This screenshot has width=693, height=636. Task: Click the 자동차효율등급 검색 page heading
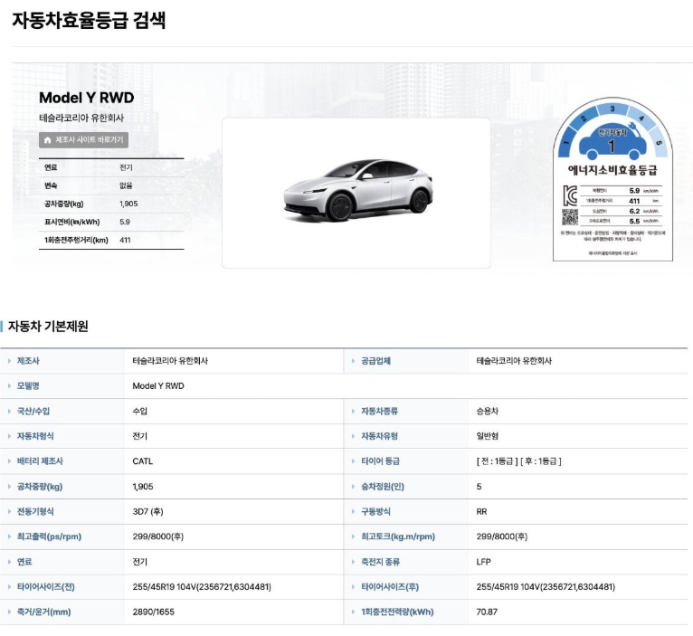(x=89, y=20)
